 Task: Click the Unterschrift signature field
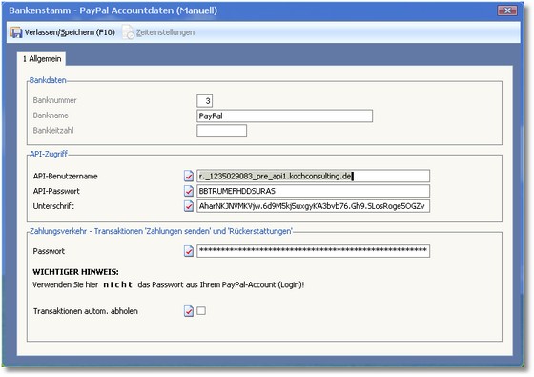[x=314, y=206]
